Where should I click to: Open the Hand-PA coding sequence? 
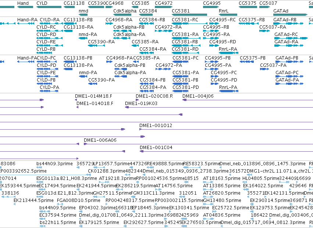(26, 62)
